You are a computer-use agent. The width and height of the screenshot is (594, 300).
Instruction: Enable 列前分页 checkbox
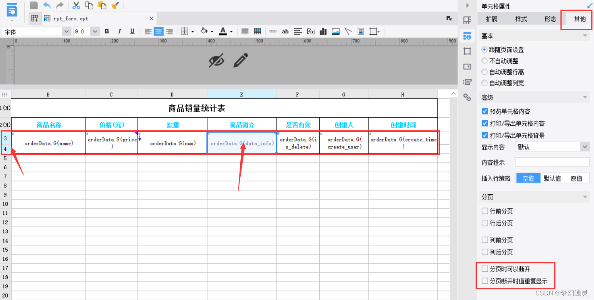click(x=485, y=240)
